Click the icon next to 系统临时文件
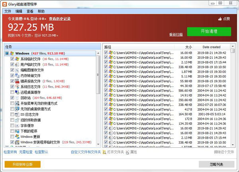 tap(17, 59)
